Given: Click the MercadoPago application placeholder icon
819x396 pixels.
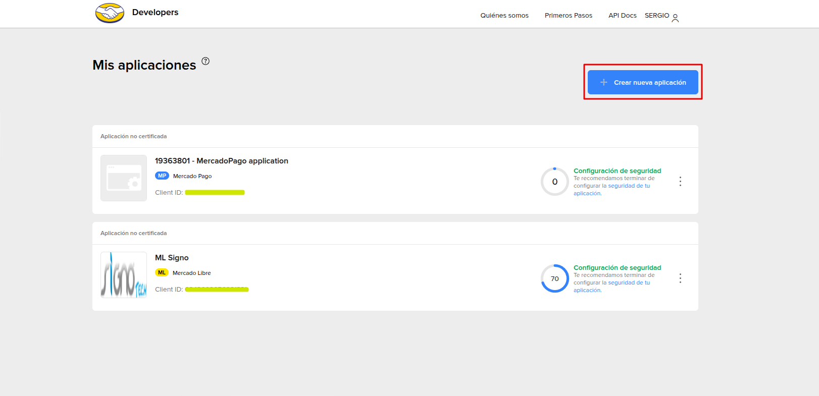Looking at the screenshot, I should (x=124, y=178).
